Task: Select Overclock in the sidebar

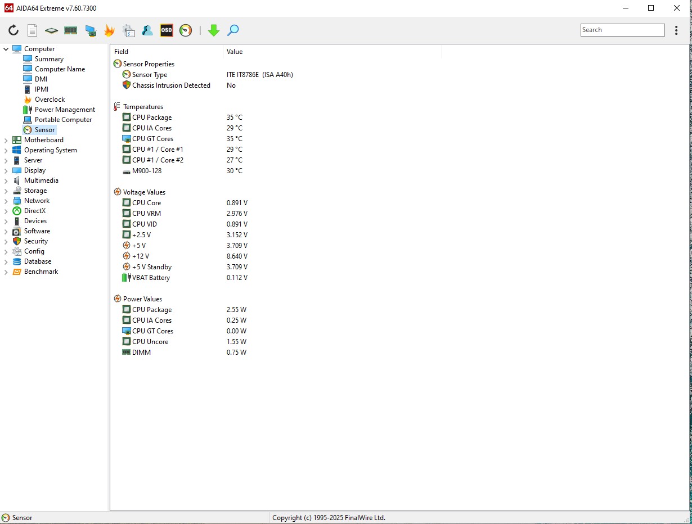Action: tap(50, 100)
